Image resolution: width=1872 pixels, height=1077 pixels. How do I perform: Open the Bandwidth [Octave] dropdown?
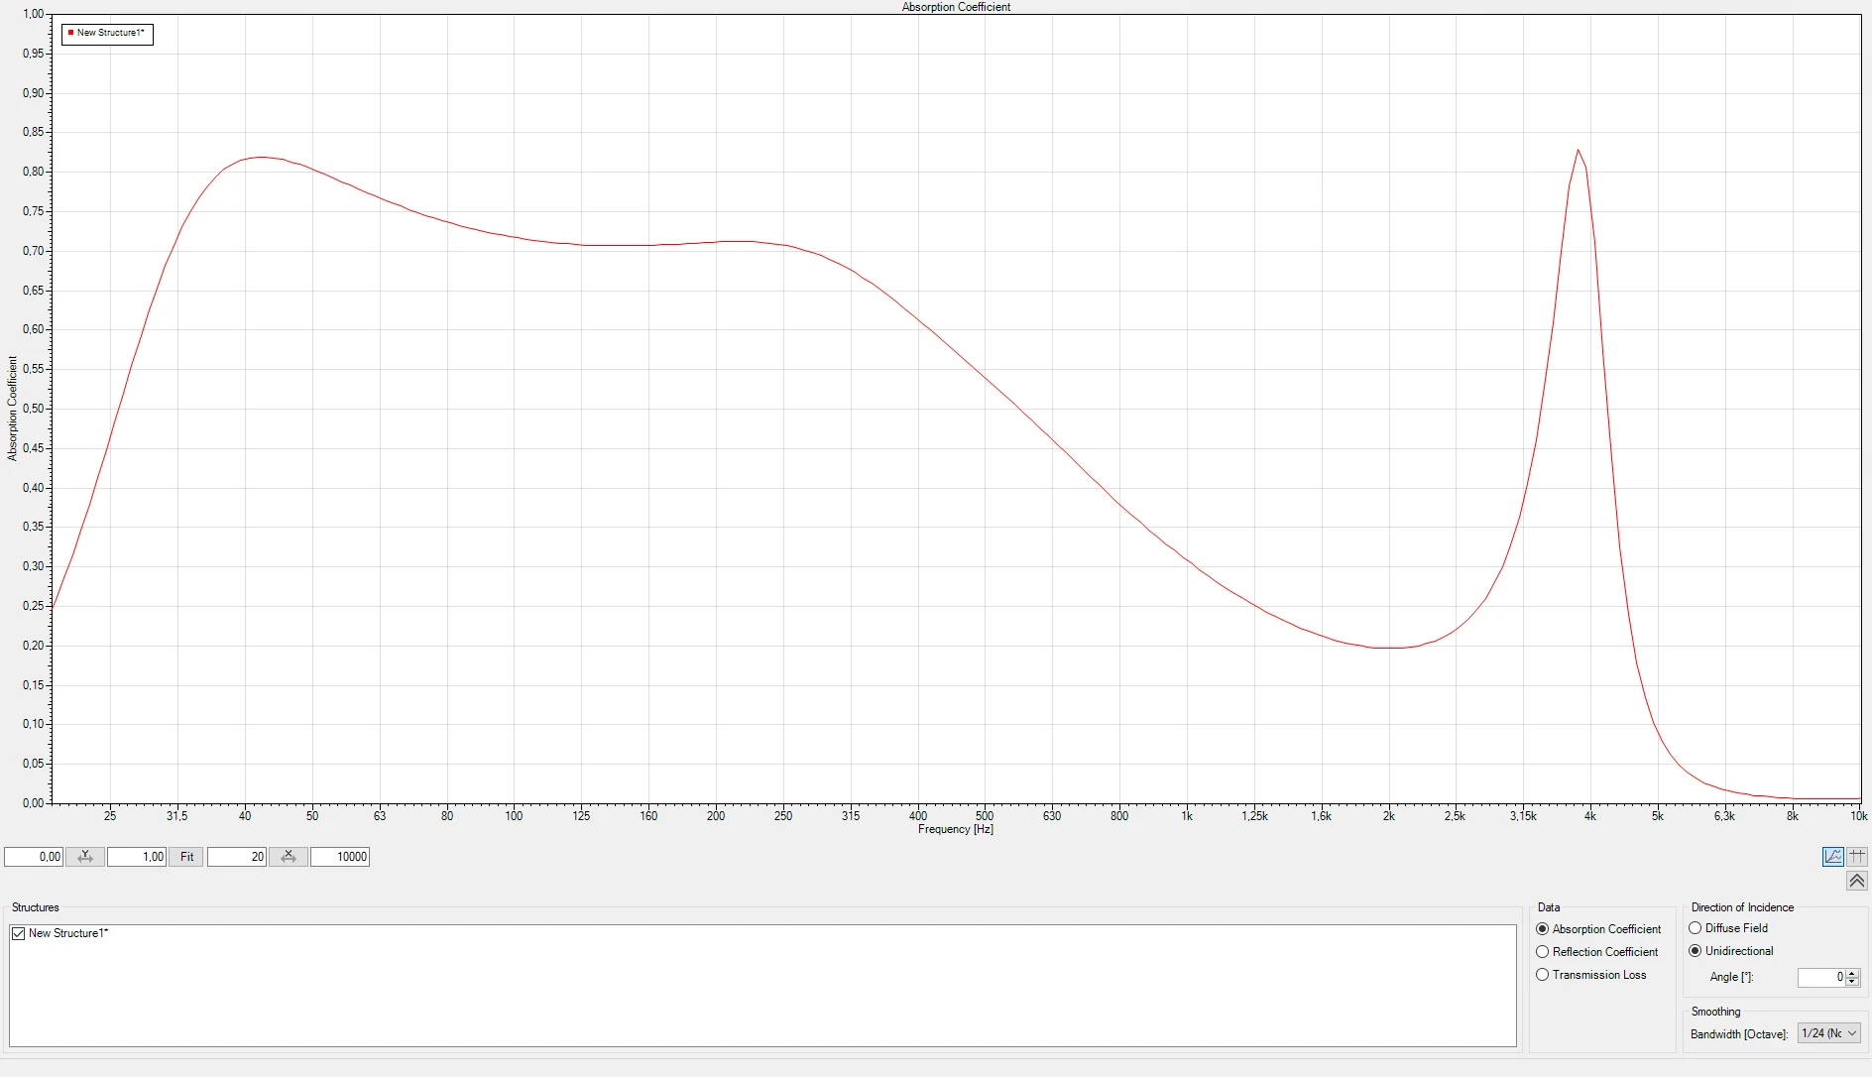point(1829,1033)
